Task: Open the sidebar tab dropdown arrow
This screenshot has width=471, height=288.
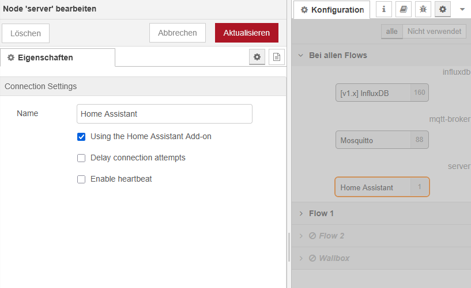Action: click(x=462, y=9)
